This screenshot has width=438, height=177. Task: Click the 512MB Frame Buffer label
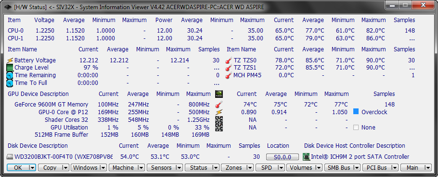pyautogui.click(x=61, y=135)
